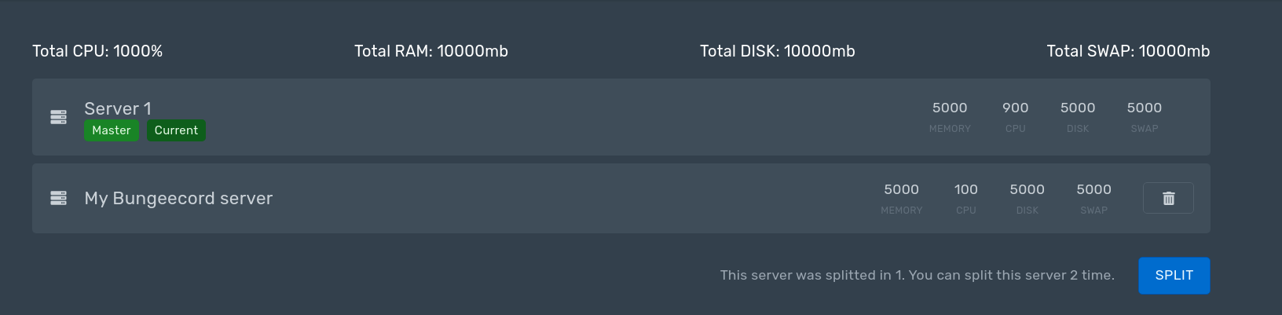Click the server icon beside My Bungeecord server
Screen dimensions: 1282x315
pos(58,198)
